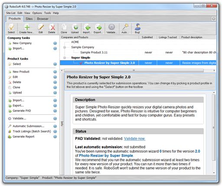222x186 pixels.
Task: Click the Submitted column header
Action: pos(147,37)
